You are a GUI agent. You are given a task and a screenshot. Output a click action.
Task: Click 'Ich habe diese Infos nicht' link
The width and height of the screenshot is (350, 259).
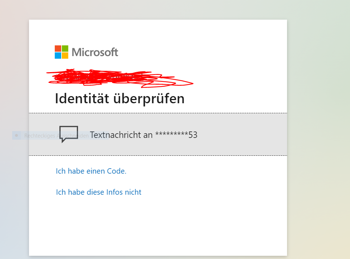tap(99, 192)
